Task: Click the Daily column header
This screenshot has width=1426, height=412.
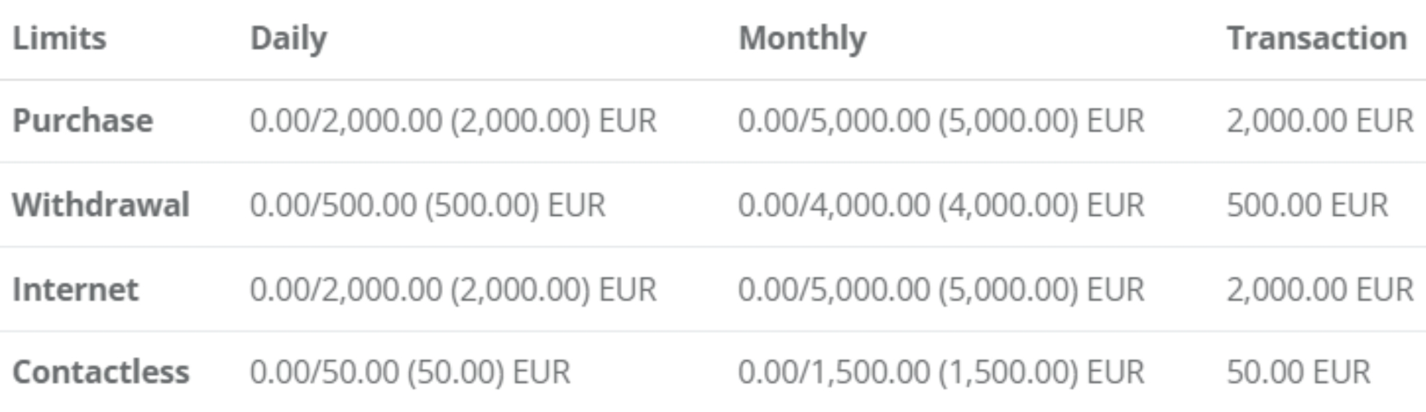Action: tap(288, 39)
